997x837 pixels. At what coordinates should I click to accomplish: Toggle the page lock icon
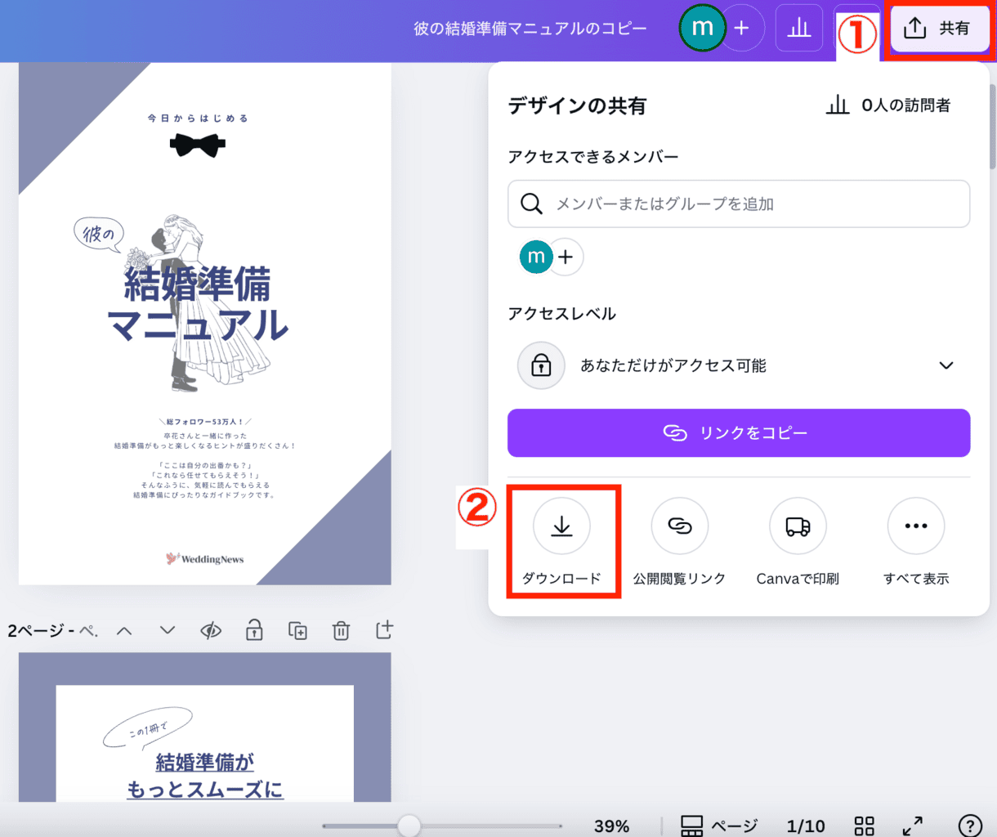254,630
